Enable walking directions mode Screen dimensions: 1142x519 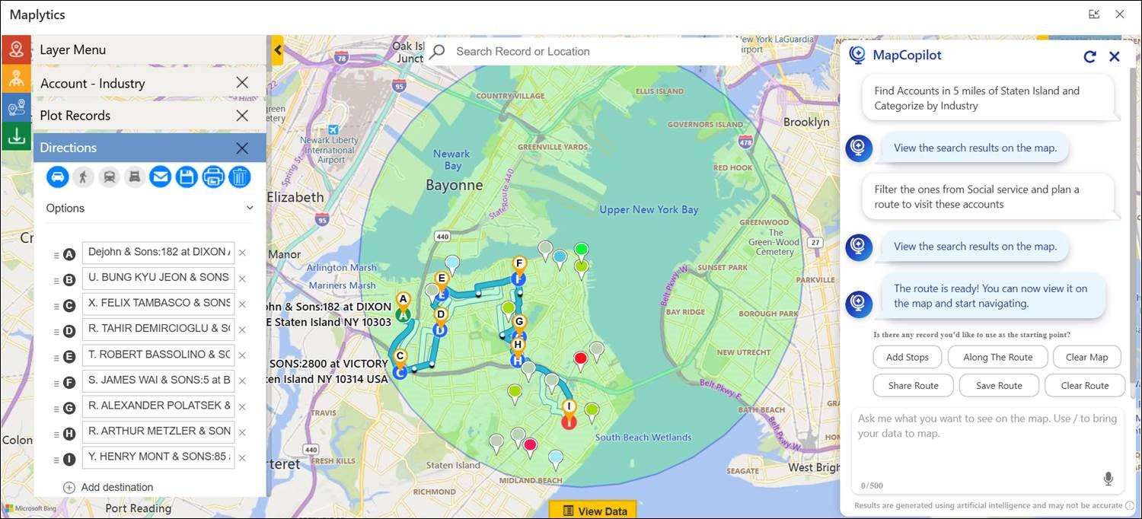pyautogui.click(x=84, y=177)
